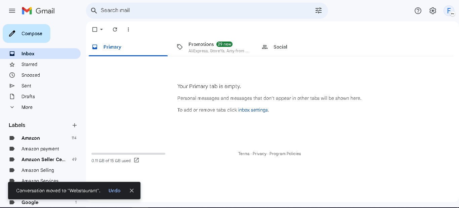Open Settings gear icon

(433, 11)
